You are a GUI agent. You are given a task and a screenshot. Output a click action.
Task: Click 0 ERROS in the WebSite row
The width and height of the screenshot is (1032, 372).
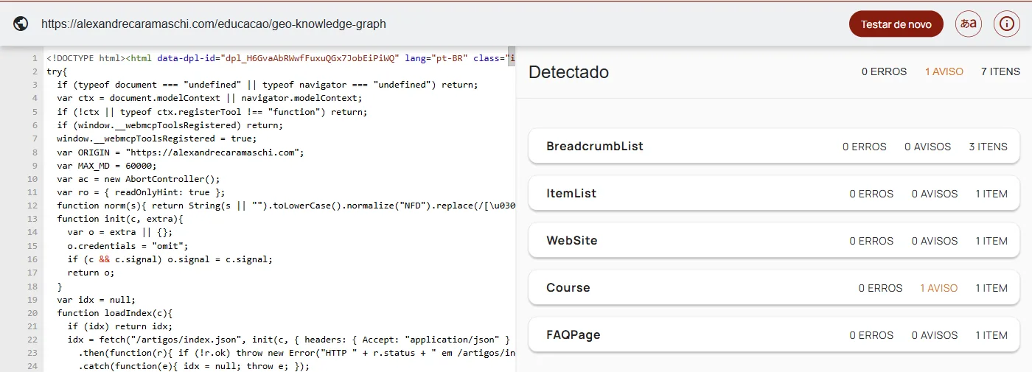pos(871,241)
